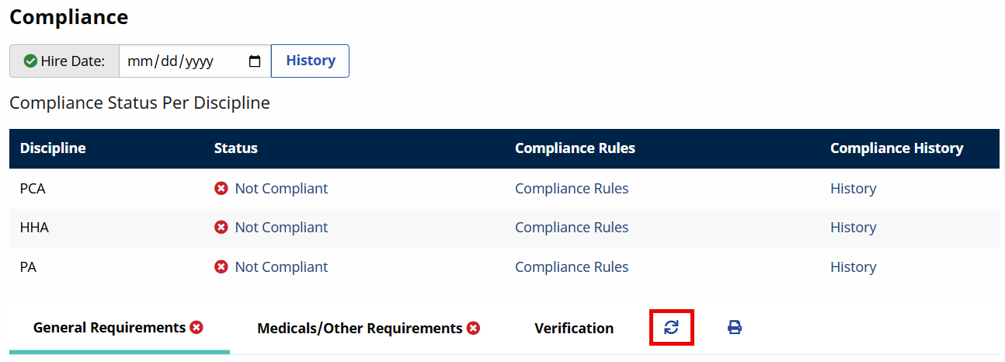Click the PA Not Compliant red X icon

click(221, 267)
